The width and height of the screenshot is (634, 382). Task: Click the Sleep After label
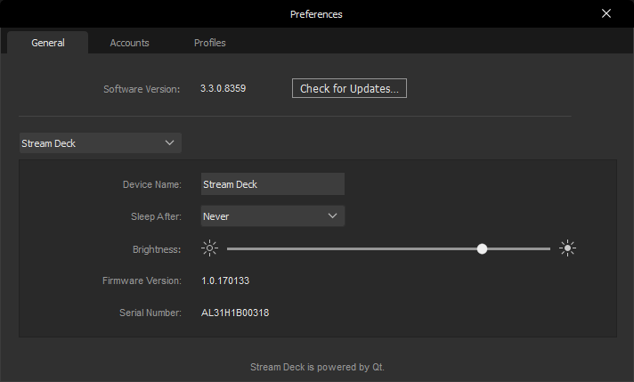[156, 216]
